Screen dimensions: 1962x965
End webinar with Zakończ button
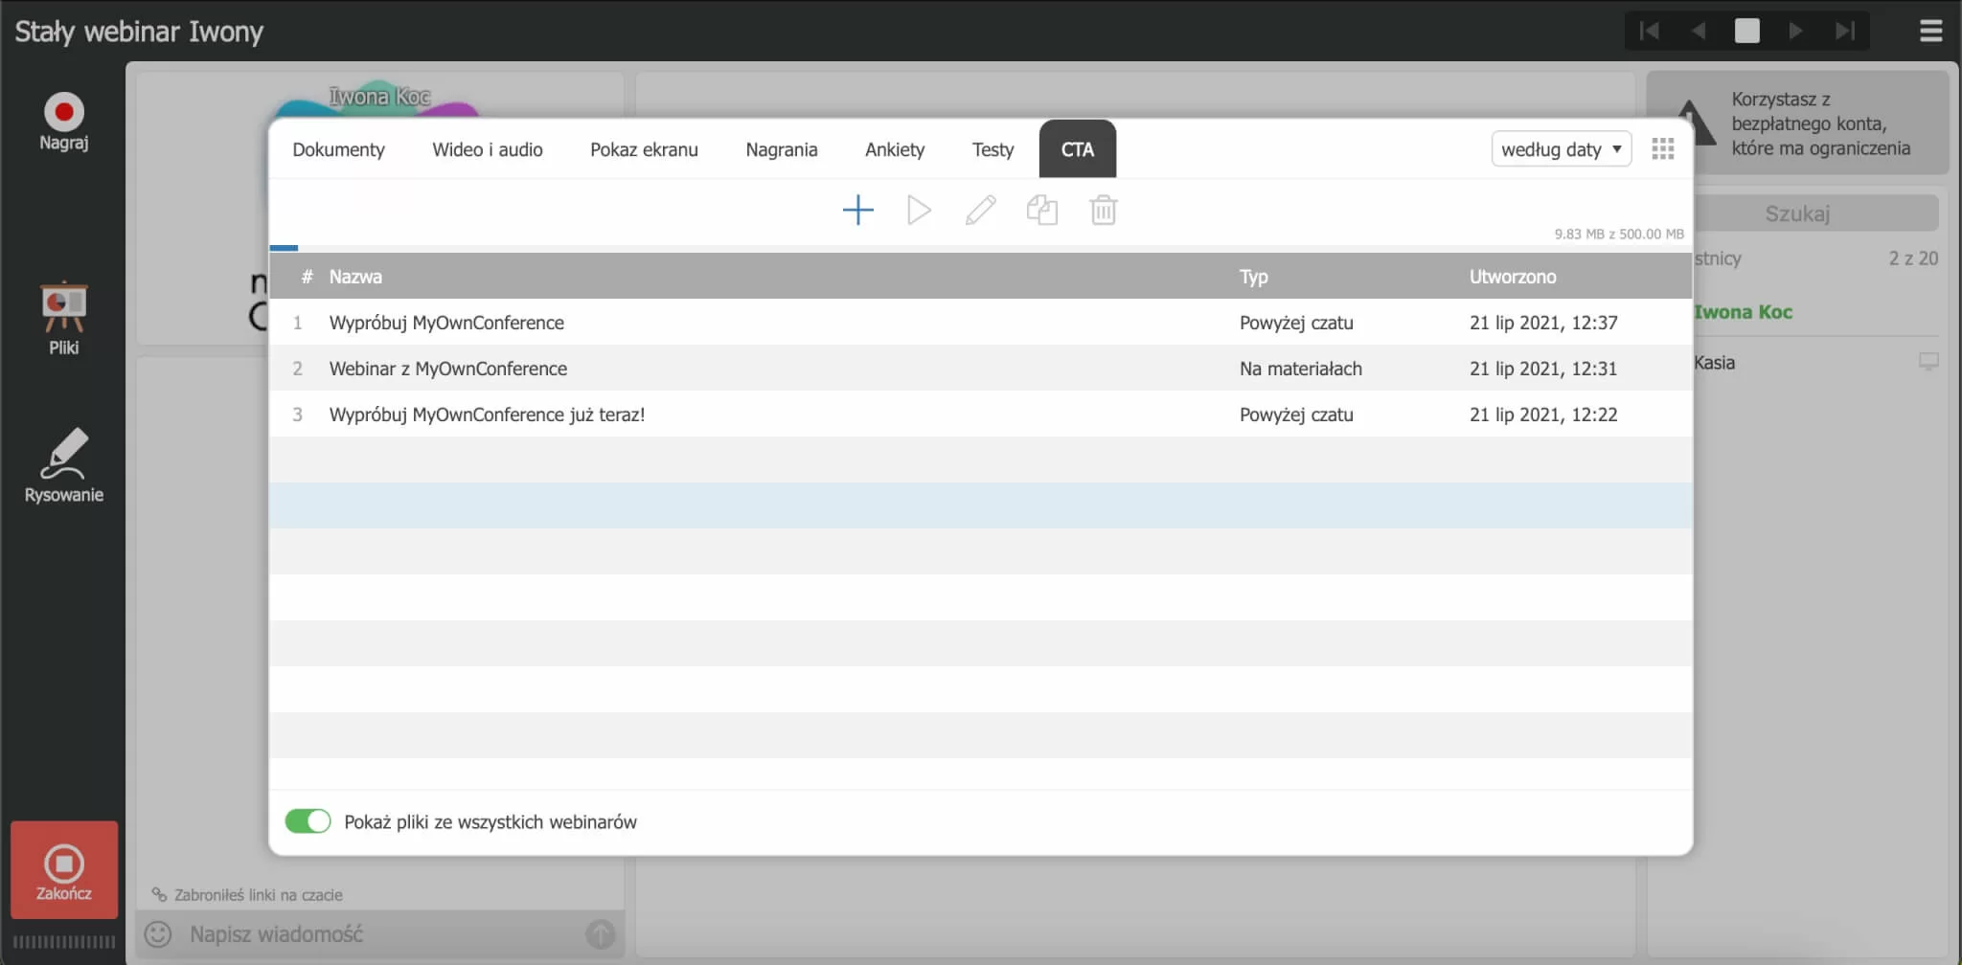[x=64, y=870]
